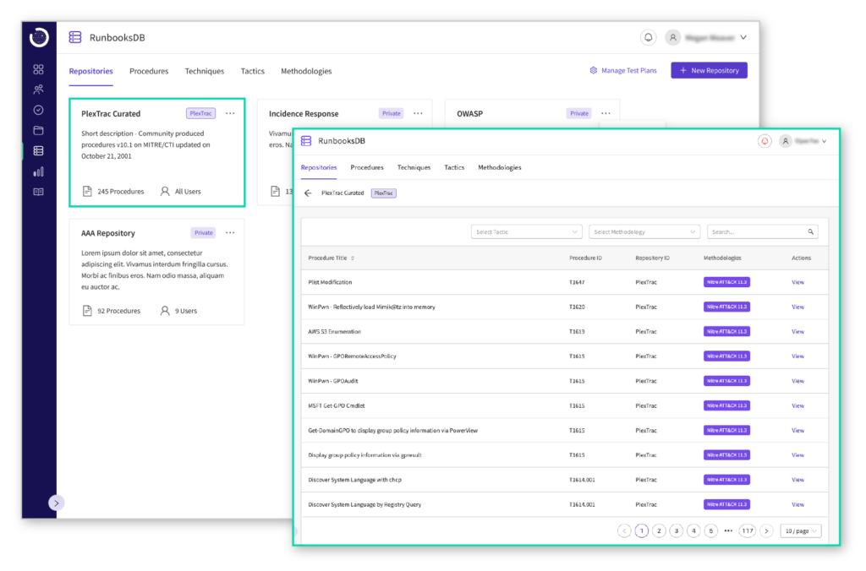Click 92 Procedures document icon

[x=87, y=311]
